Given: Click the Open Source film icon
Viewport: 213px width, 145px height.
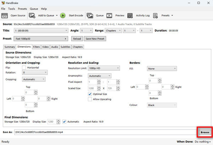Looking at the screenshot, I should click(x=5, y=16).
